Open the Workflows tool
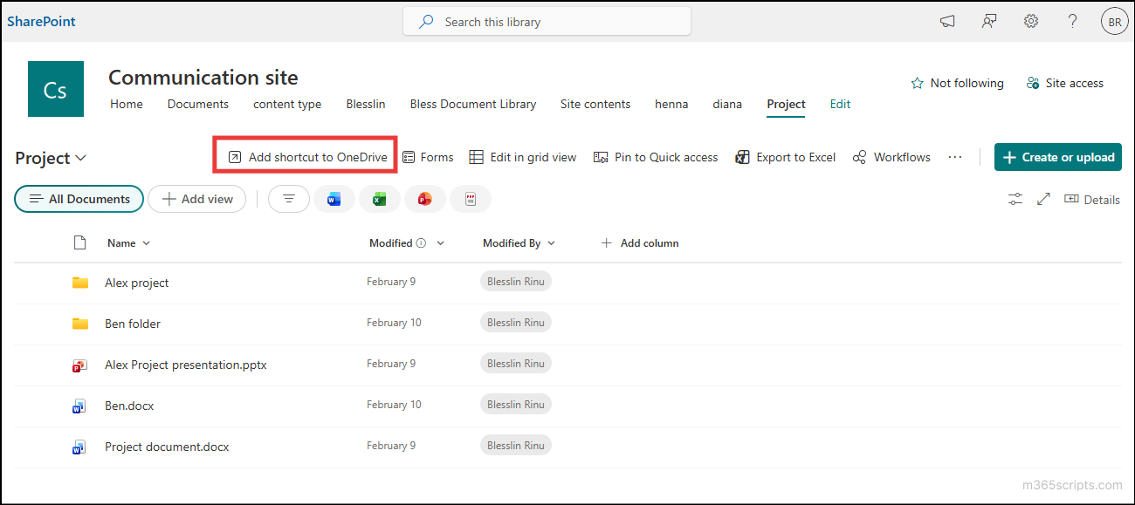The image size is (1135, 505). [x=891, y=157]
